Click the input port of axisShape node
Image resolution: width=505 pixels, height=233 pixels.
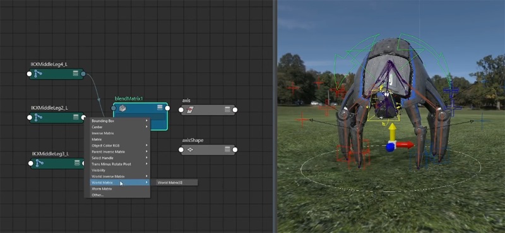(x=181, y=150)
